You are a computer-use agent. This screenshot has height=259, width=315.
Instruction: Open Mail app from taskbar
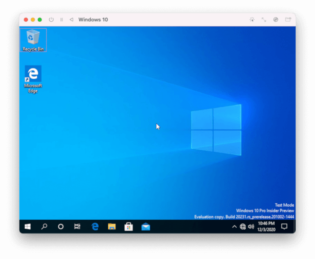coord(146,227)
